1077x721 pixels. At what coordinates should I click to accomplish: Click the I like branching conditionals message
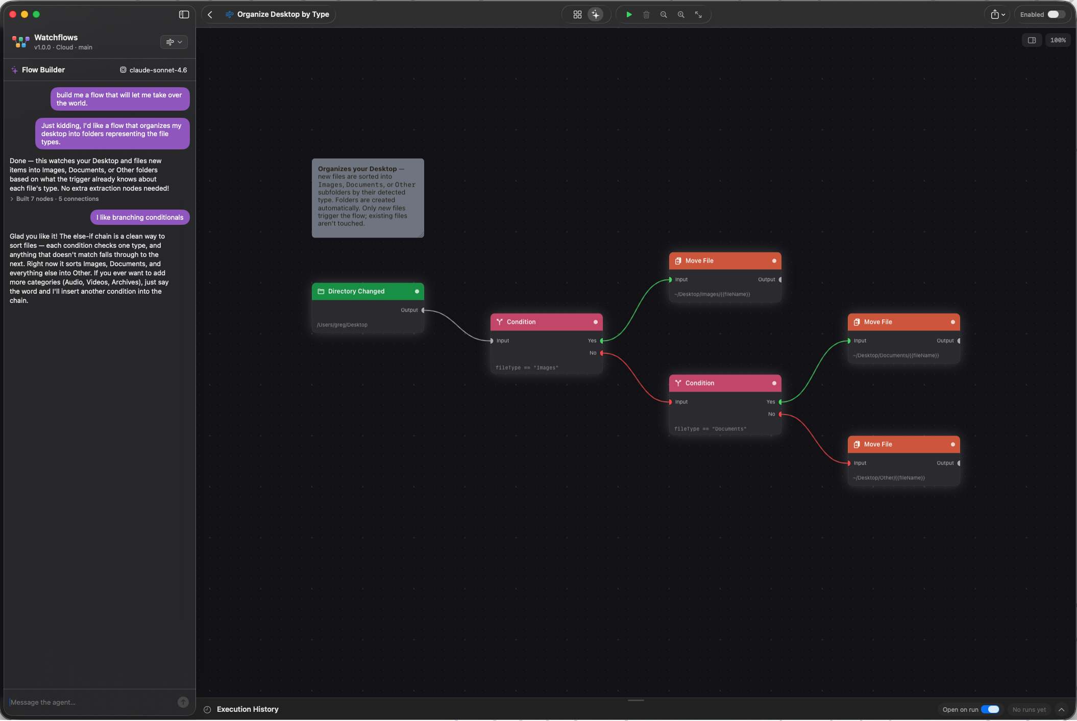[x=140, y=217]
